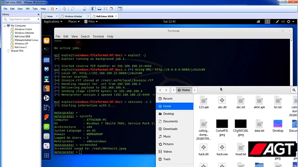Open the VMware VM menu
Image resolution: width=298 pixels, height=167 pixels.
tap(27, 9)
